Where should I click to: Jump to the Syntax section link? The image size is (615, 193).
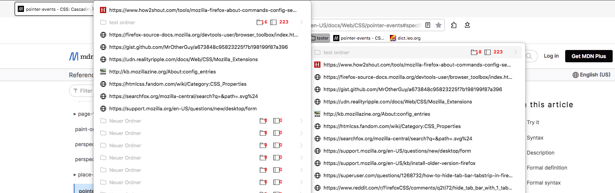click(x=535, y=138)
